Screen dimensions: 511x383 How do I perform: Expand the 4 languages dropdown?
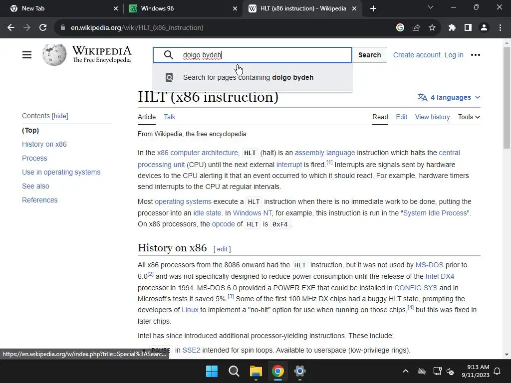click(x=449, y=97)
